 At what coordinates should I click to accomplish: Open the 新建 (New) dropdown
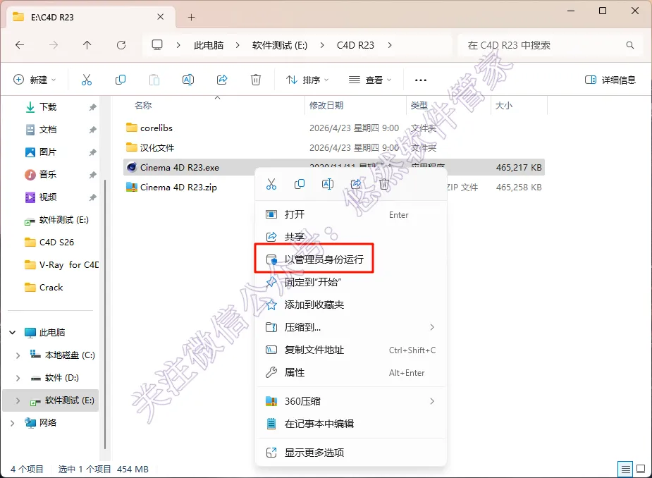coord(35,80)
